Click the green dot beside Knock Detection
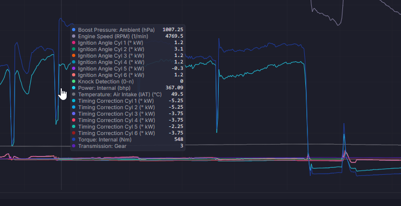401x206 pixels. [x=74, y=81]
